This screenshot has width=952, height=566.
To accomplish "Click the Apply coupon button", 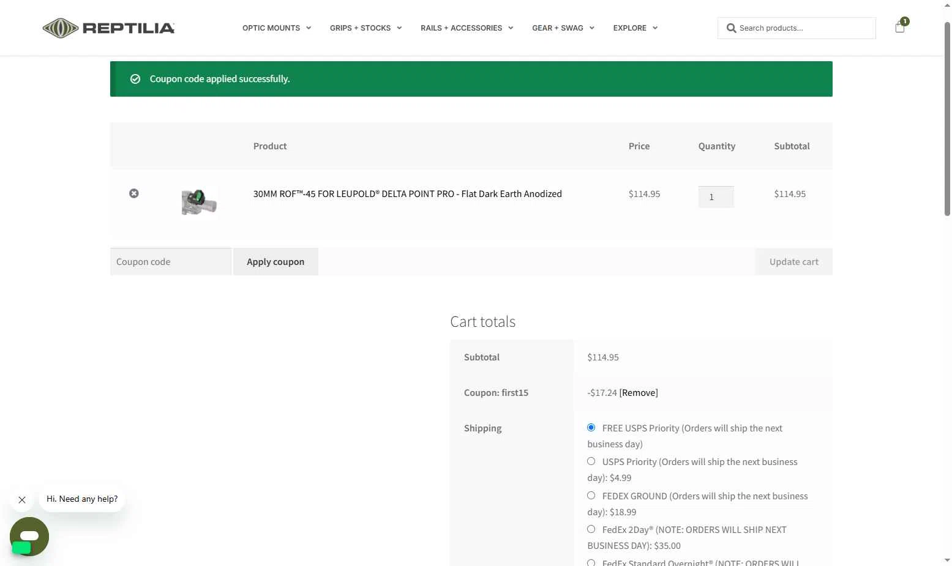I will [275, 262].
